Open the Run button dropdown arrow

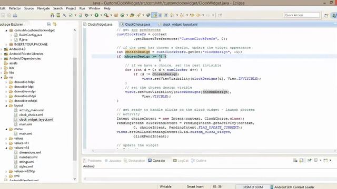(101, 15)
